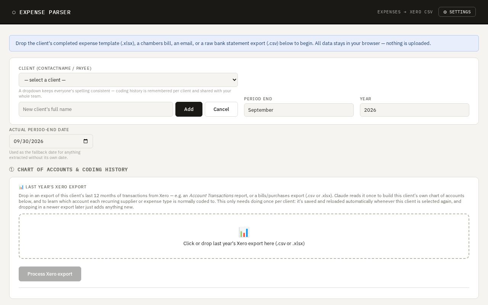Cancel adding a new client

pyautogui.click(x=221, y=109)
